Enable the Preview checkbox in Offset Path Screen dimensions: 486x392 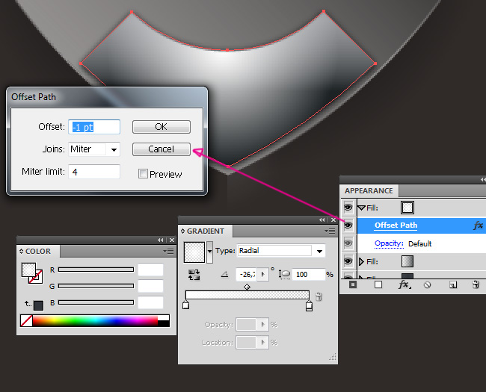pos(143,174)
